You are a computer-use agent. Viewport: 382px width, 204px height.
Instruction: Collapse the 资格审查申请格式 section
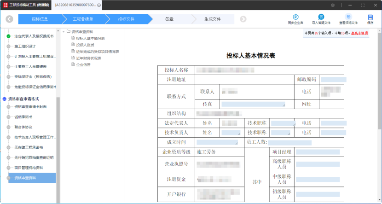(5, 99)
